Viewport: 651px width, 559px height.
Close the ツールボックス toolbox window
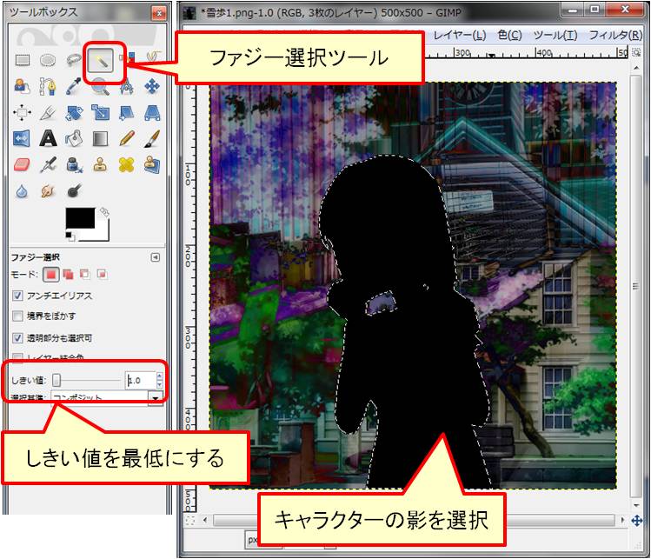[x=159, y=13]
